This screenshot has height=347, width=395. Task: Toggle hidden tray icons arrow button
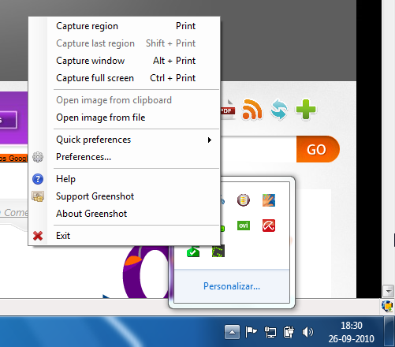232,332
